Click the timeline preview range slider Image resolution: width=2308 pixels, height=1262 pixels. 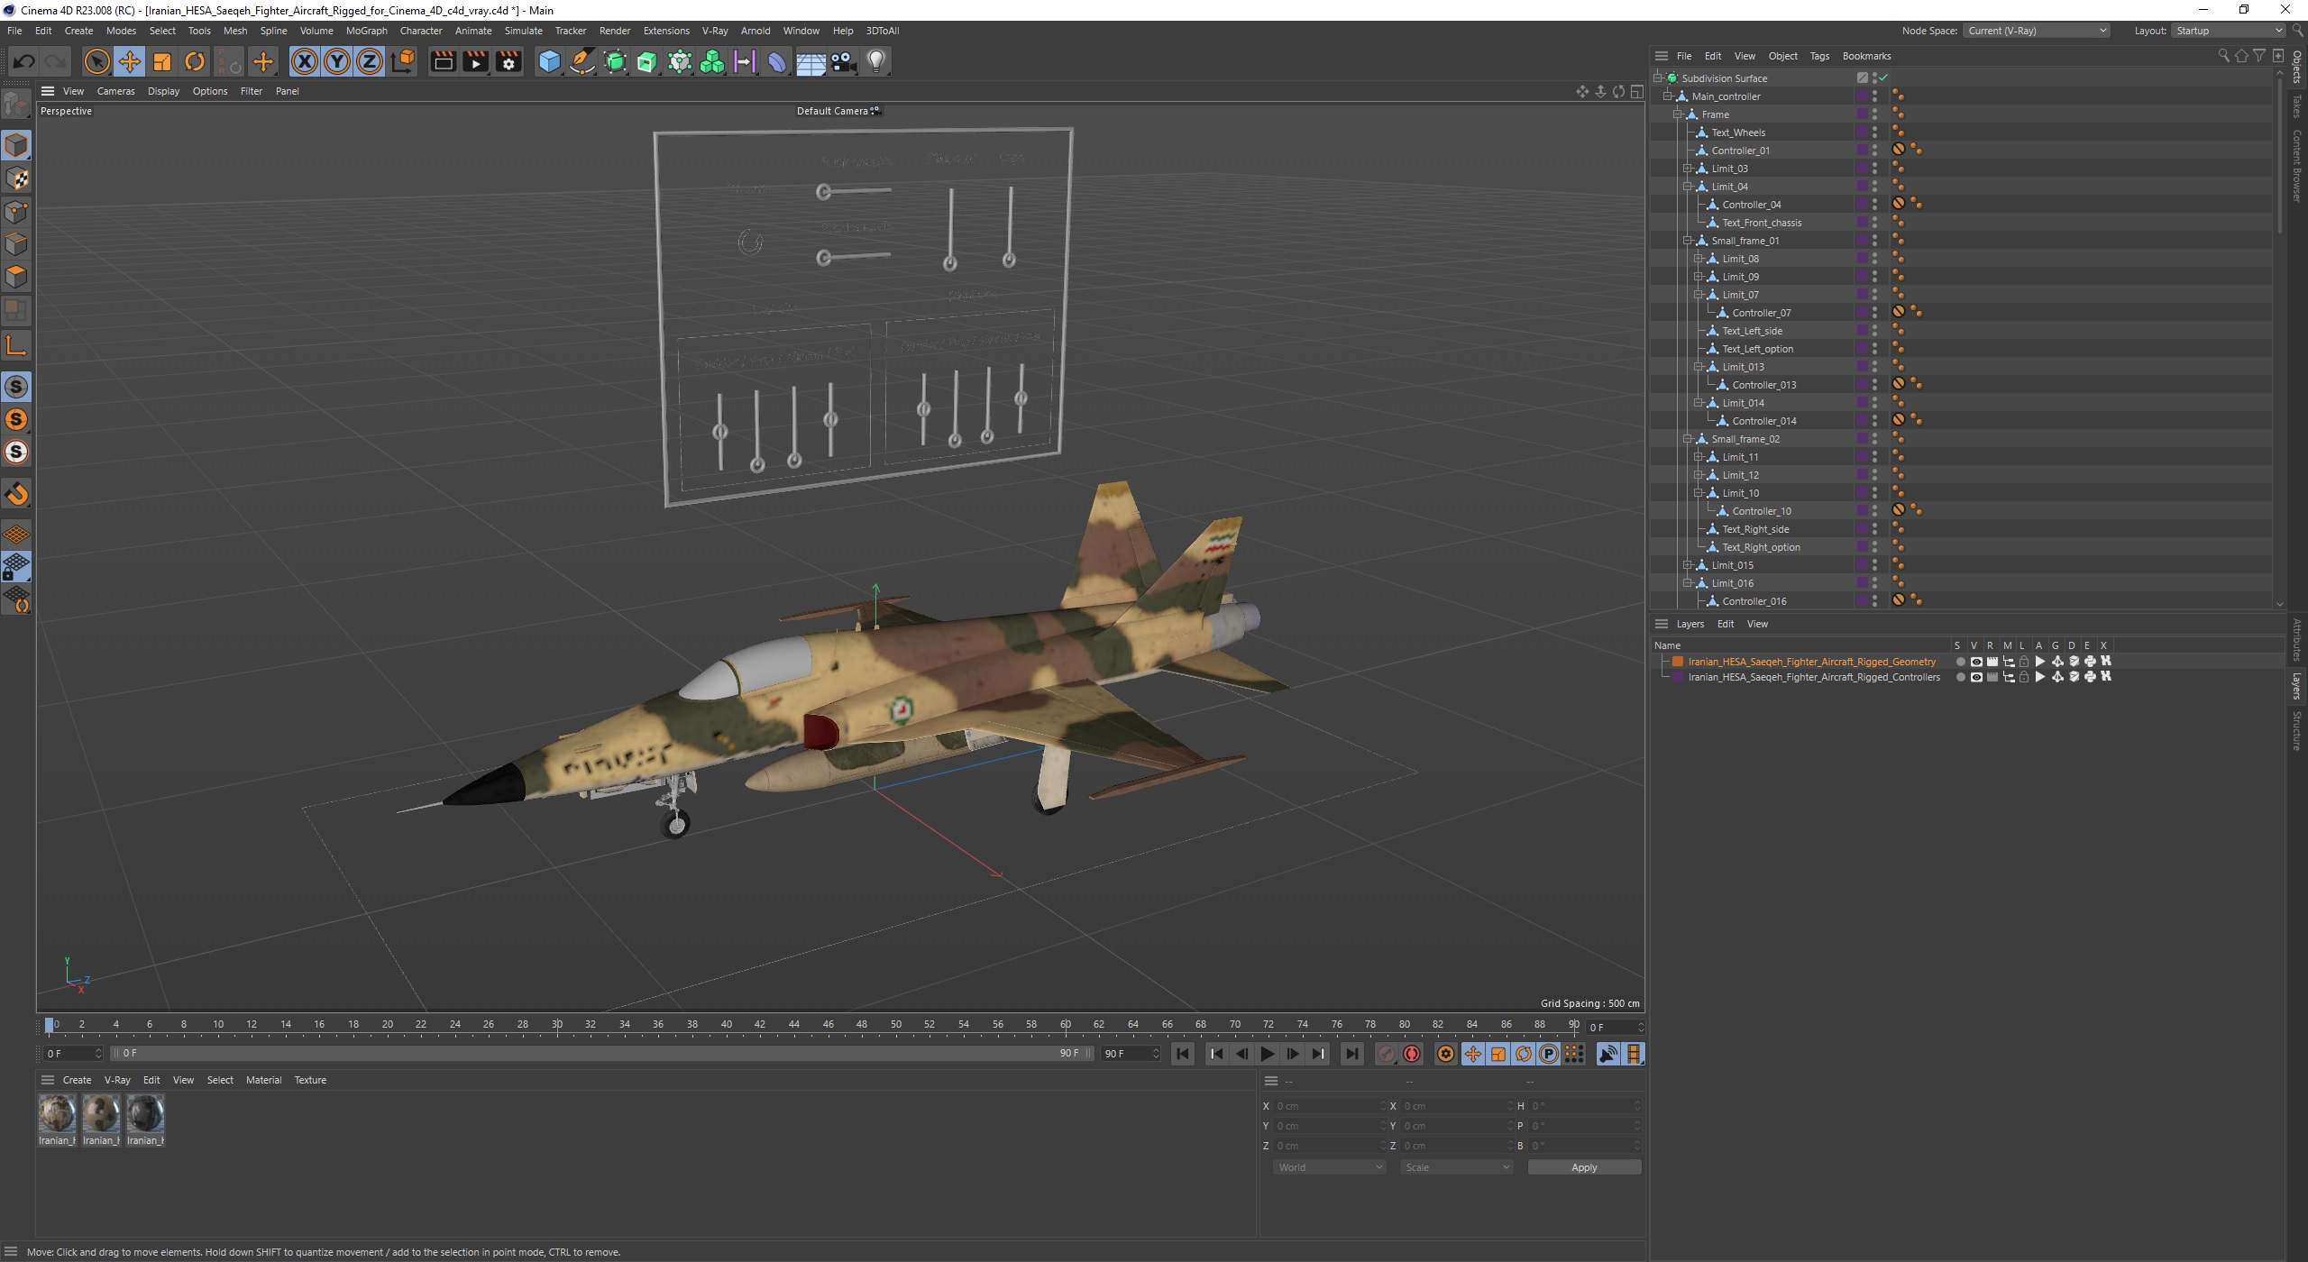(601, 1054)
